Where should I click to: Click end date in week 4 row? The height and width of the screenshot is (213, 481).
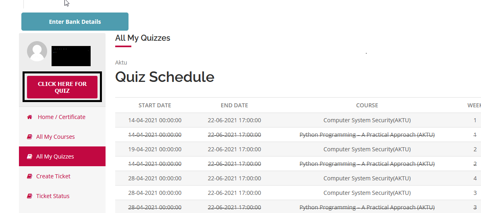pos(234,178)
